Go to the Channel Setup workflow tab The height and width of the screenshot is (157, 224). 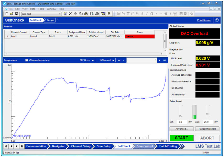coord(80,146)
